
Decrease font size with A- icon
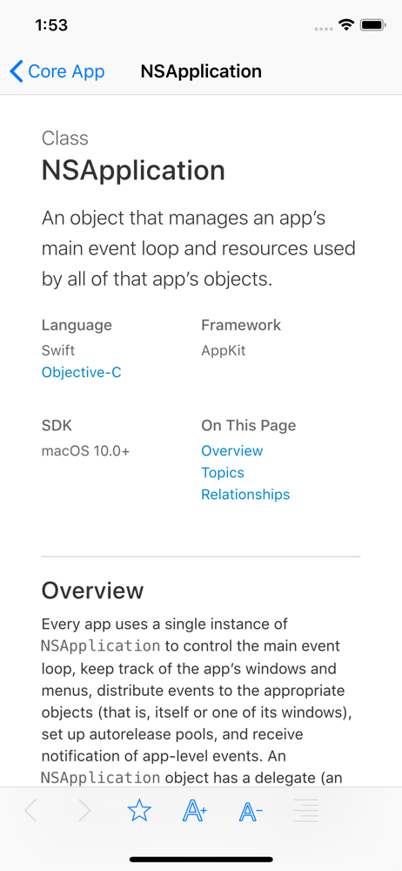[x=251, y=812]
